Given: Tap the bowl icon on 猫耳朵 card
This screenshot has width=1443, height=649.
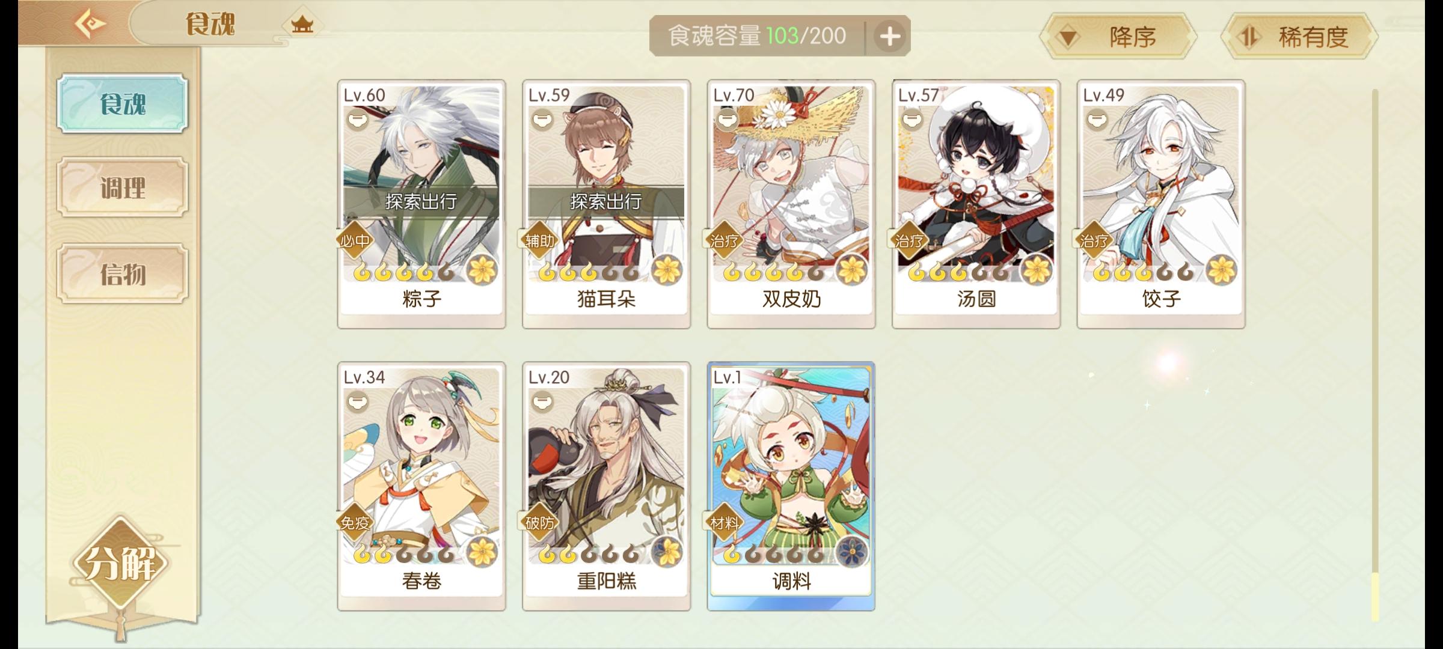Looking at the screenshot, I should tap(542, 120).
